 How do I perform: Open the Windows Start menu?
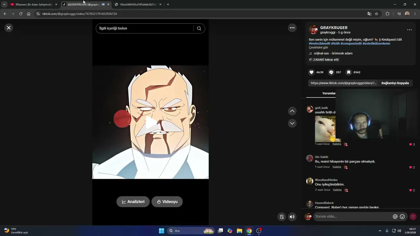(161, 231)
